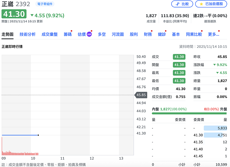
Task: View the 股利 dividend tab
Action: point(133,34)
